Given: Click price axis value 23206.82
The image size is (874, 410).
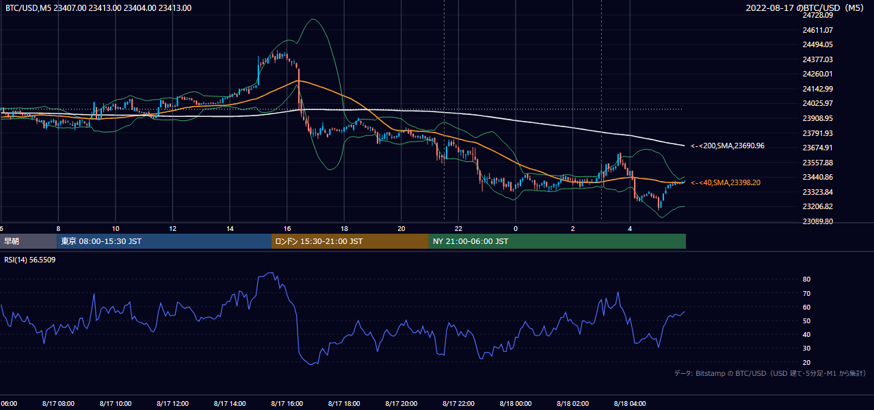Looking at the screenshot, I should click(818, 206).
